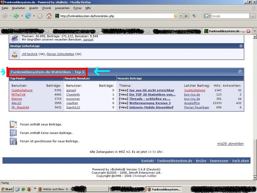
Task: Open the search engine selector dropdown
Action: 208,16
